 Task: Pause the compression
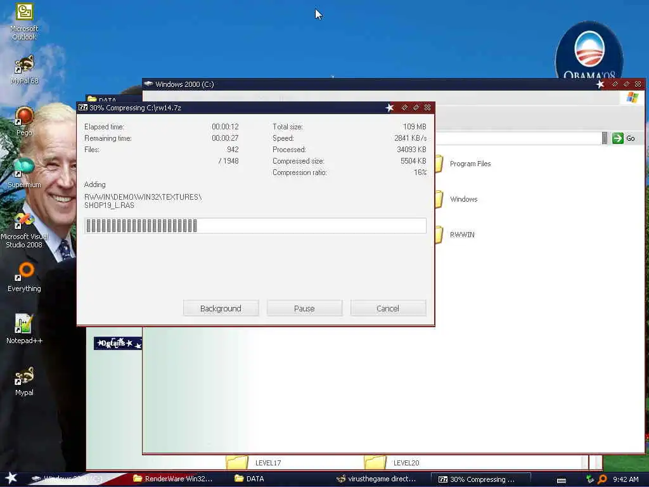tap(304, 309)
